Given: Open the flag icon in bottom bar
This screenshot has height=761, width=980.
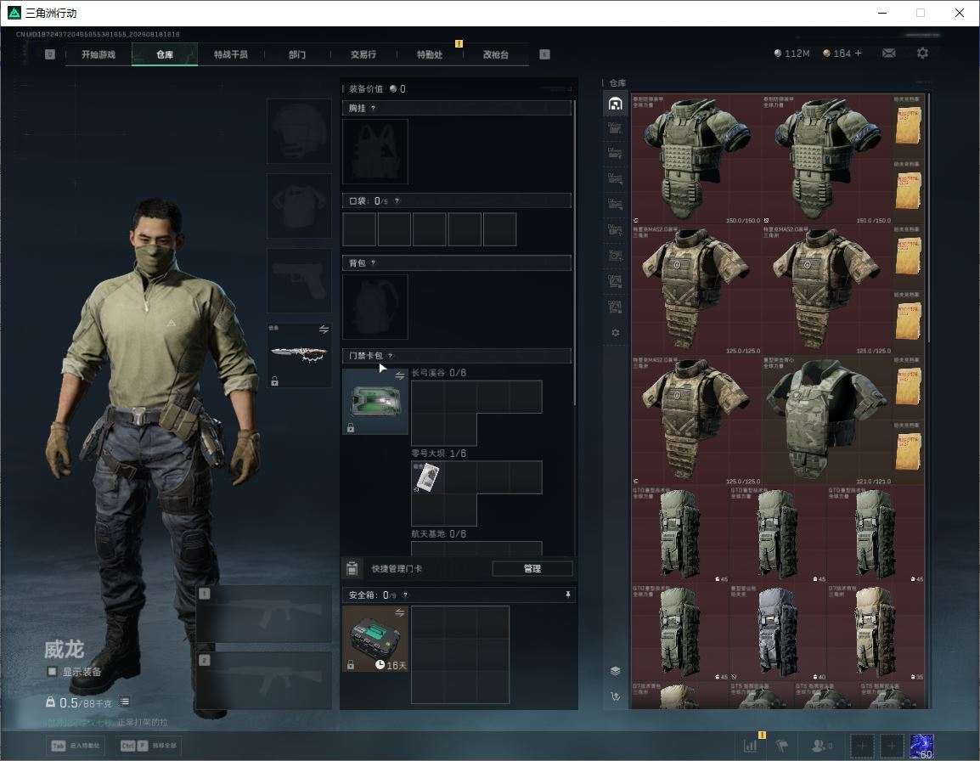Looking at the screenshot, I should [782, 746].
